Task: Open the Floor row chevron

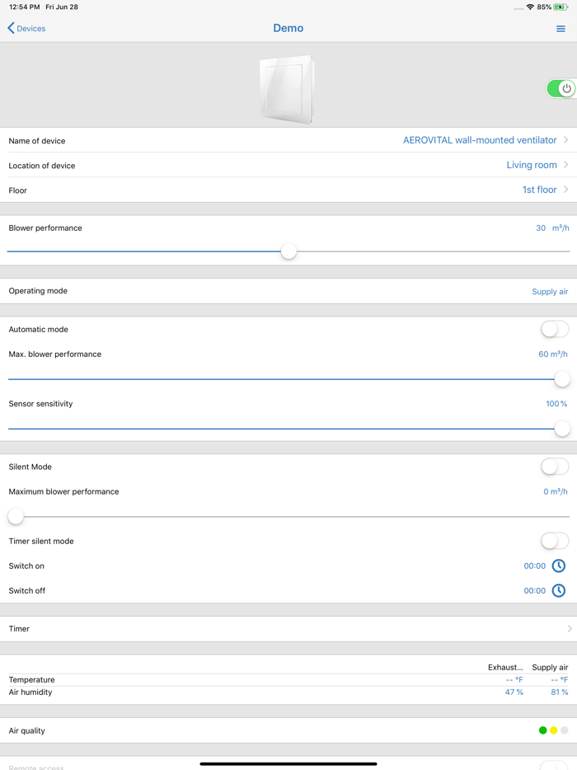Action: [566, 190]
